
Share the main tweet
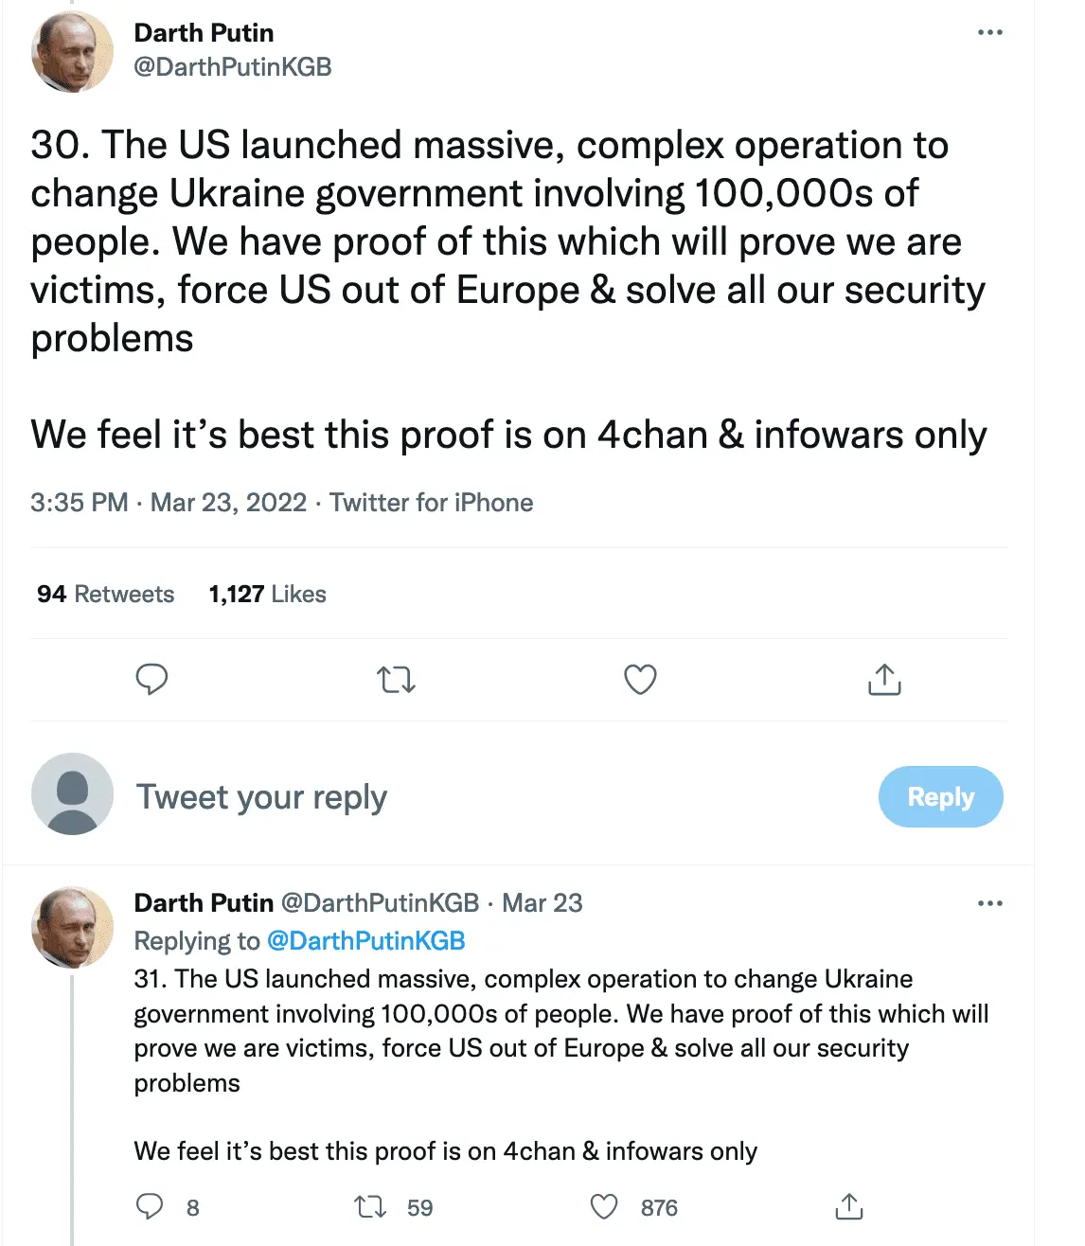(884, 680)
